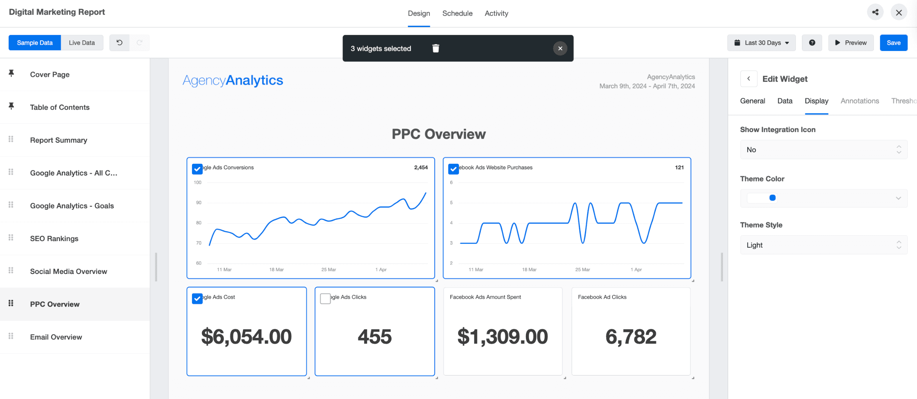Click the pin icon beside Cover Page
The height and width of the screenshot is (399, 917).
tap(11, 73)
